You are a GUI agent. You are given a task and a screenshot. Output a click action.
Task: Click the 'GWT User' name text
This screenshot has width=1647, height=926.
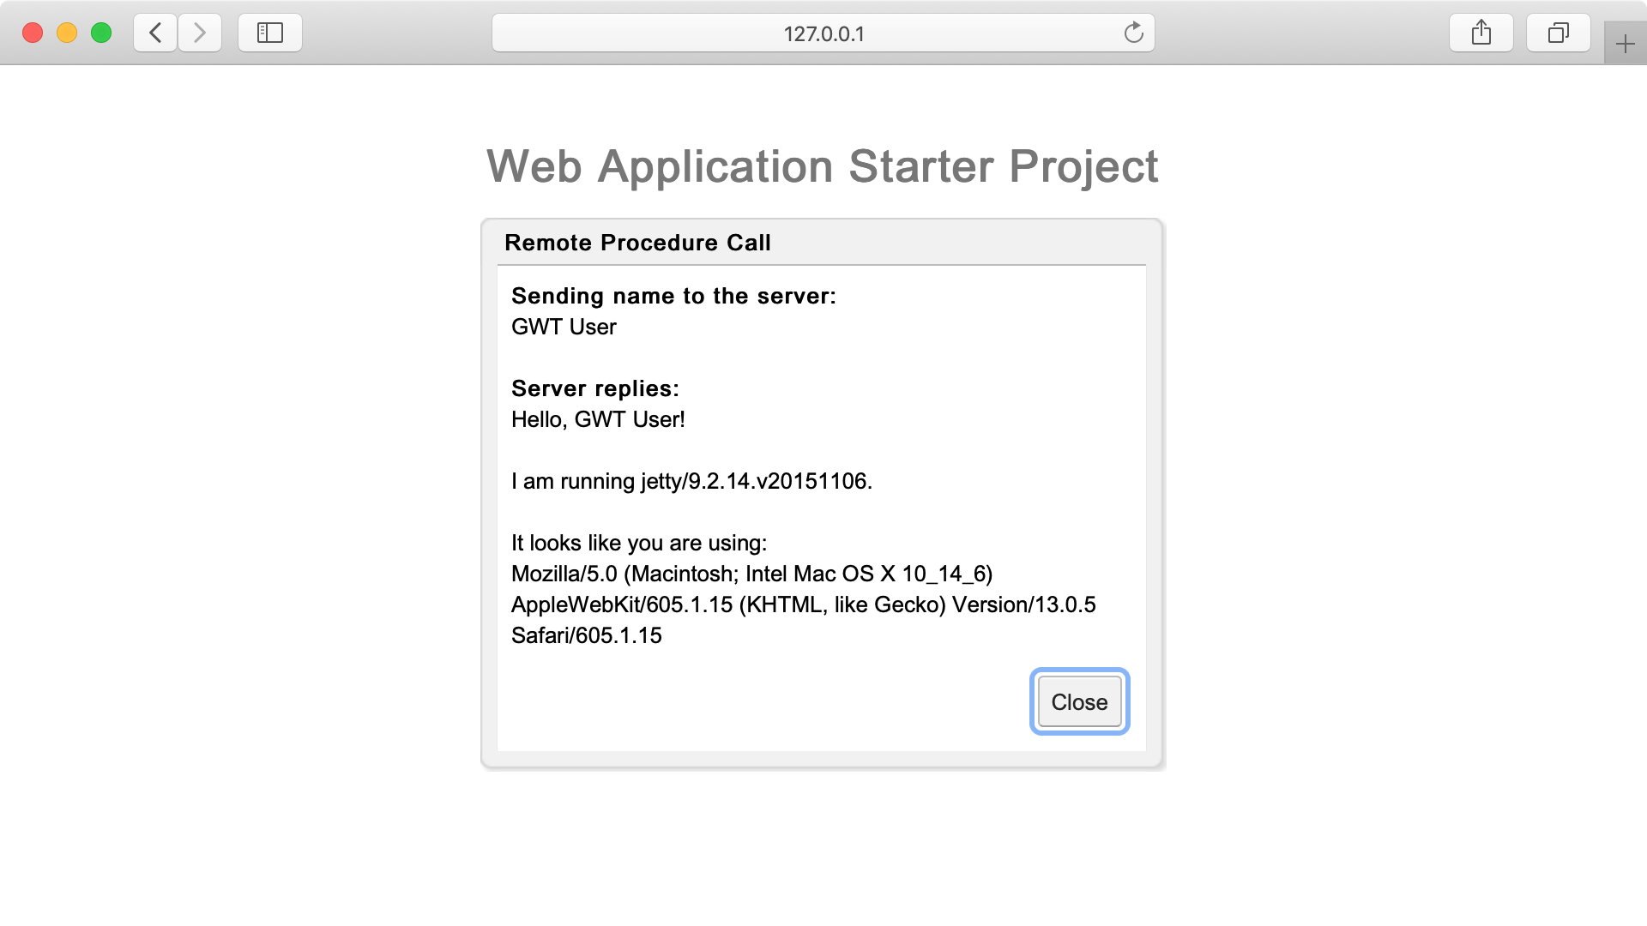tap(564, 327)
